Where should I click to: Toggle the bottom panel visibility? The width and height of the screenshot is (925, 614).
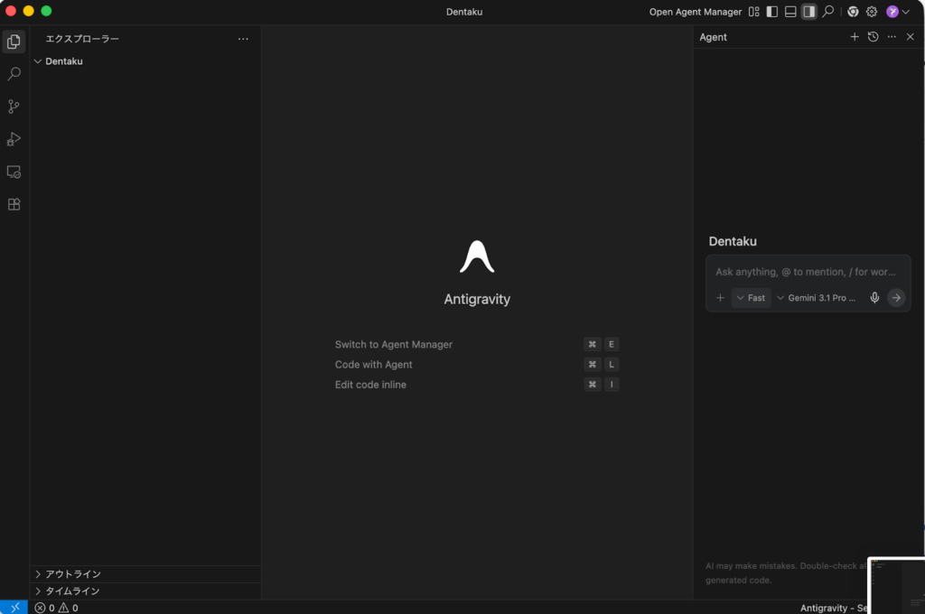pos(790,12)
